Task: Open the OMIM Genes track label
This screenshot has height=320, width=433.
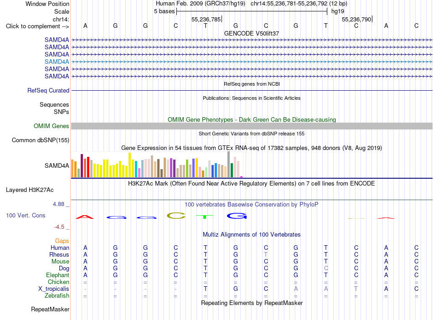Action: pos(52,126)
